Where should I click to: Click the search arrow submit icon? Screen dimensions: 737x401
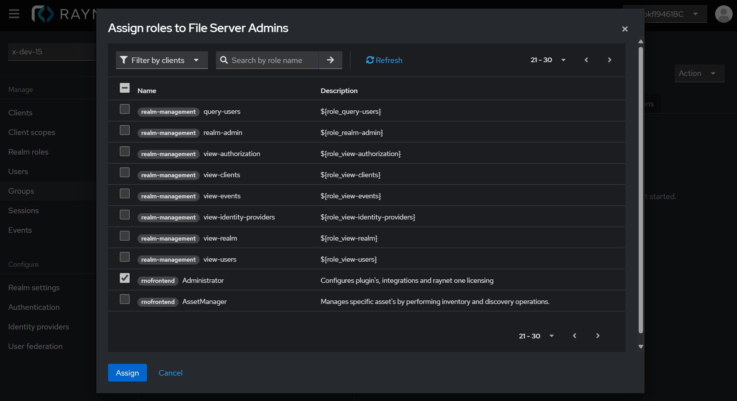(x=330, y=60)
